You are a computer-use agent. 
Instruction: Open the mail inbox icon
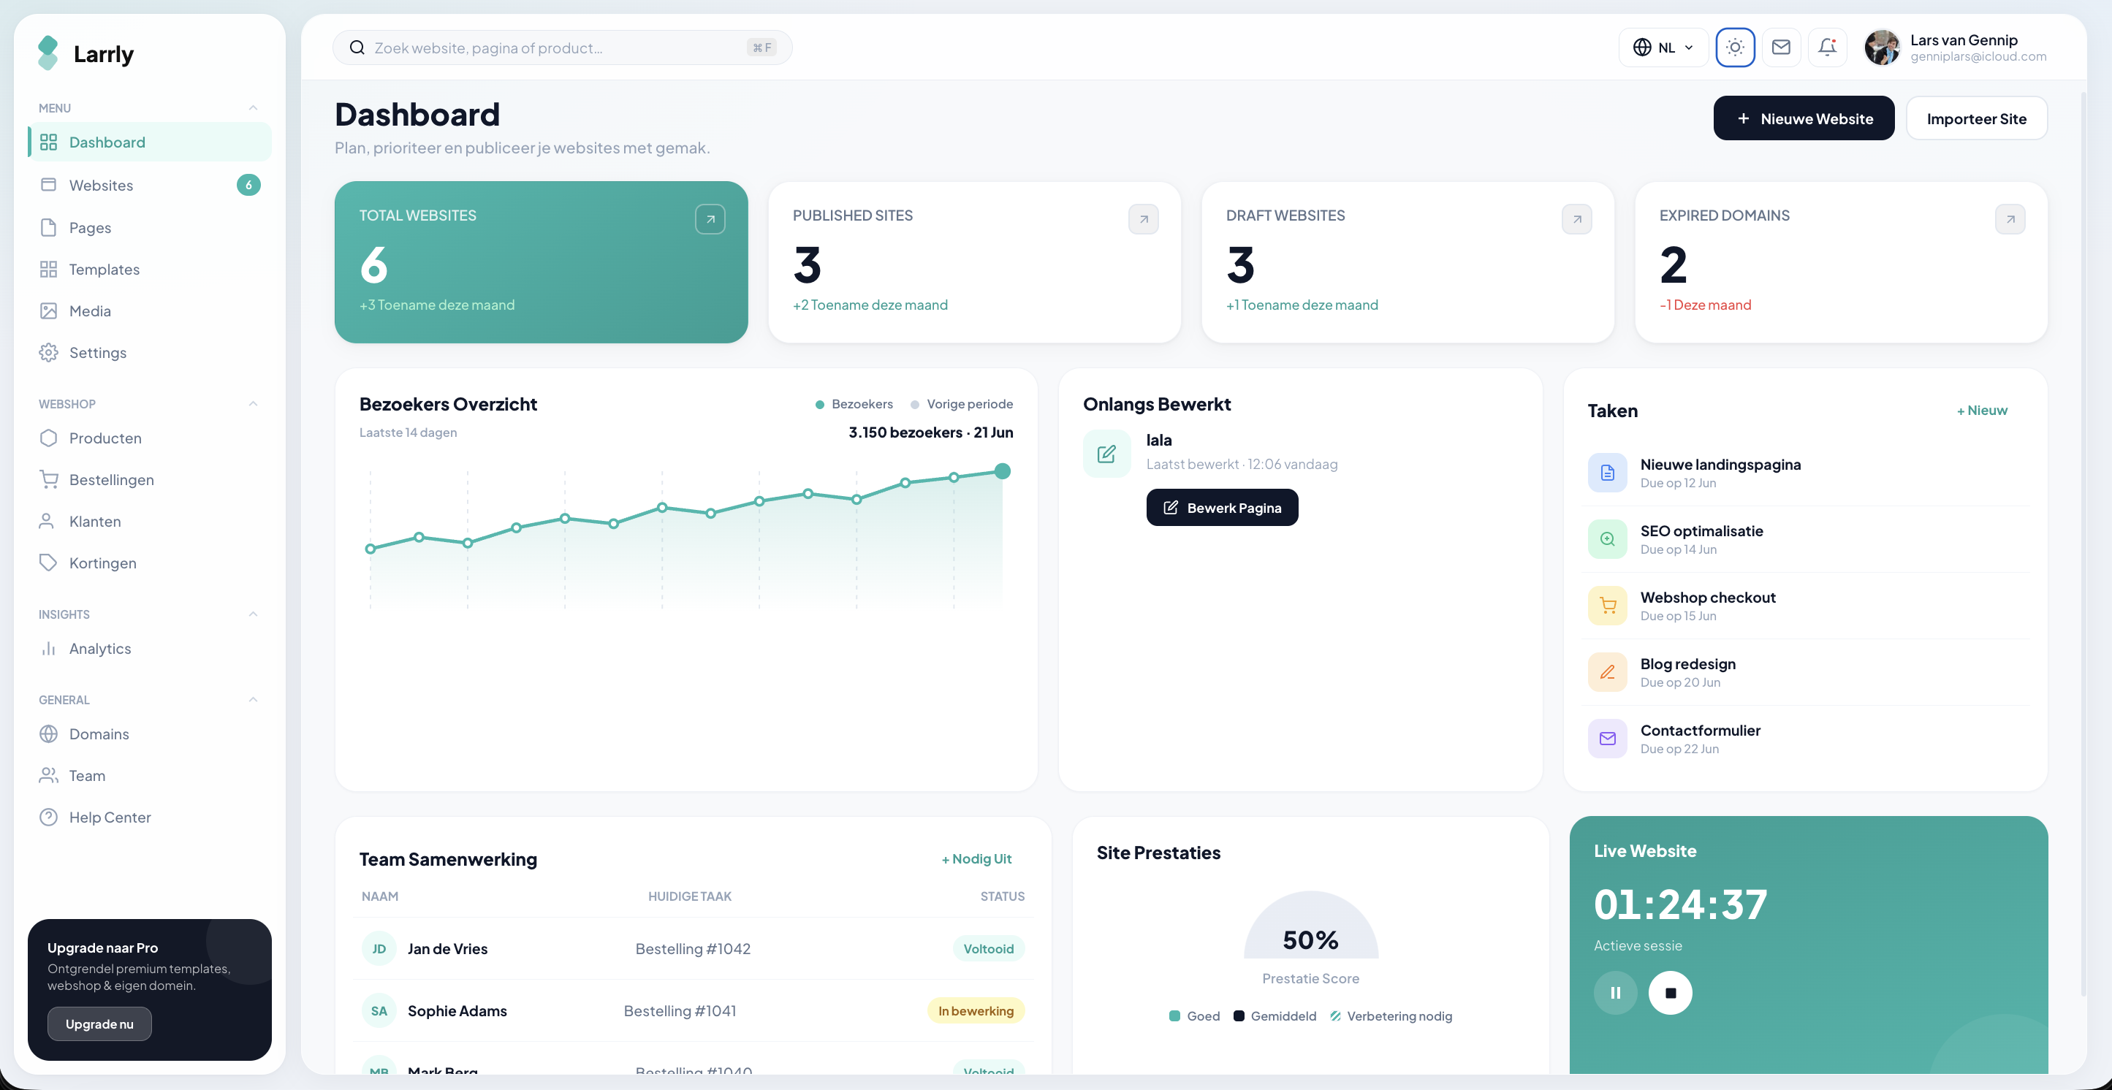1781,47
